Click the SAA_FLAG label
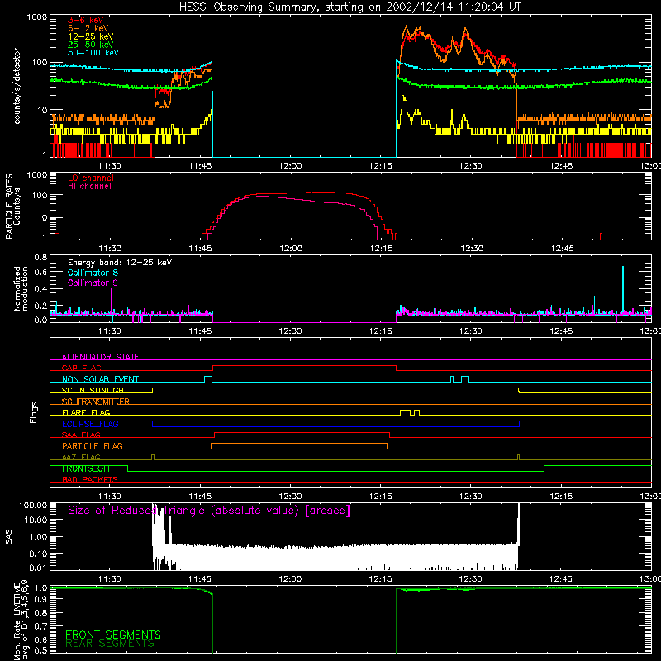661x661 pixels. [81, 435]
